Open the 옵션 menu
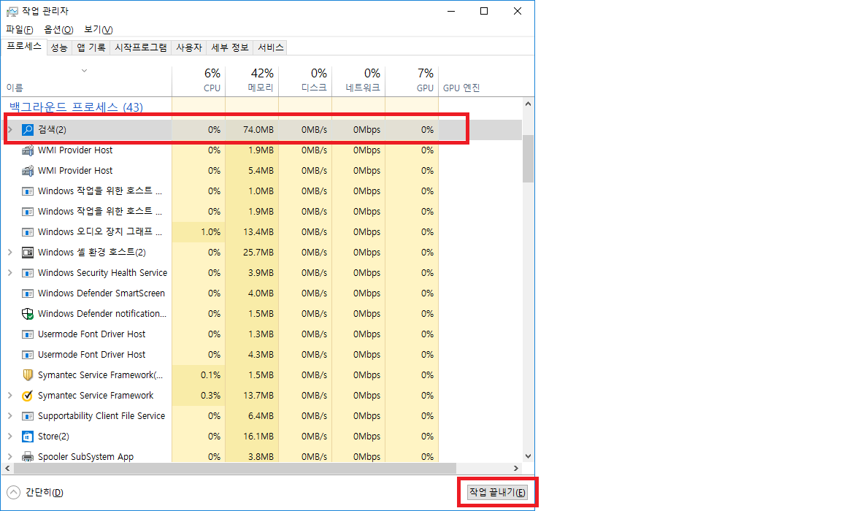Image resolution: width=841 pixels, height=511 pixels. [x=58, y=29]
